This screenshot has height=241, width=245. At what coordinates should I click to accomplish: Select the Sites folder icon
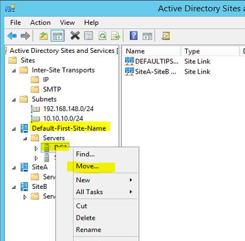(x=12, y=60)
